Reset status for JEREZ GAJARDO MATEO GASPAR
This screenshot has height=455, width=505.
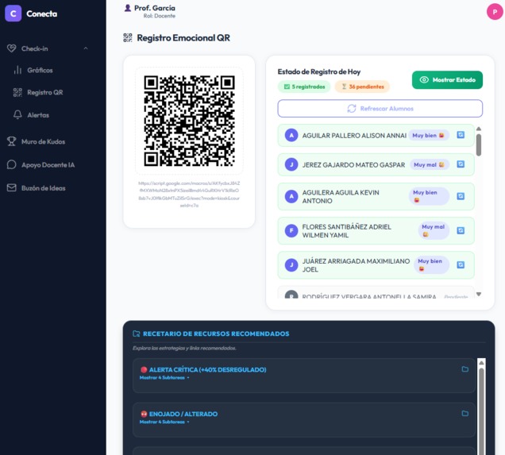tap(461, 164)
